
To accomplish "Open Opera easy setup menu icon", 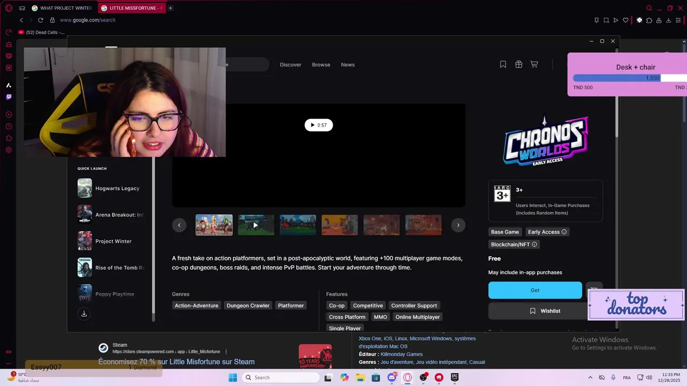I will click(x=678, y=20).
